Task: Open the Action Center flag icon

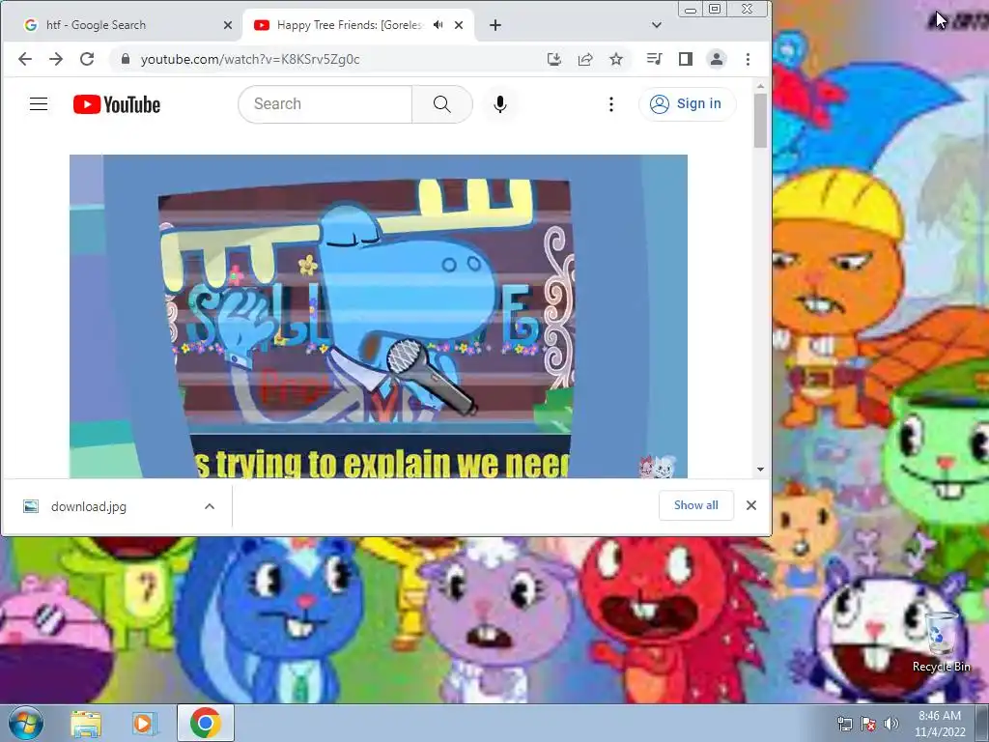Action: point(868,724)
